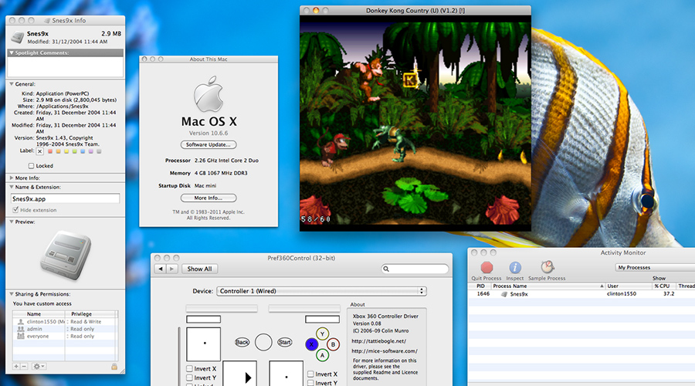
Task: Toggle the Hide extension checkbox
Action: [15, 210]
